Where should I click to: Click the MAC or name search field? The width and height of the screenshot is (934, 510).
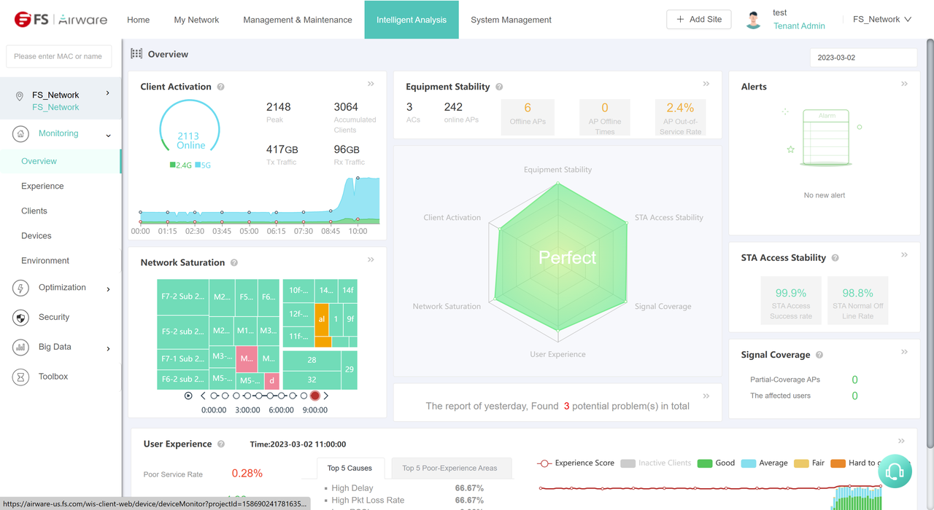point(58,56)
